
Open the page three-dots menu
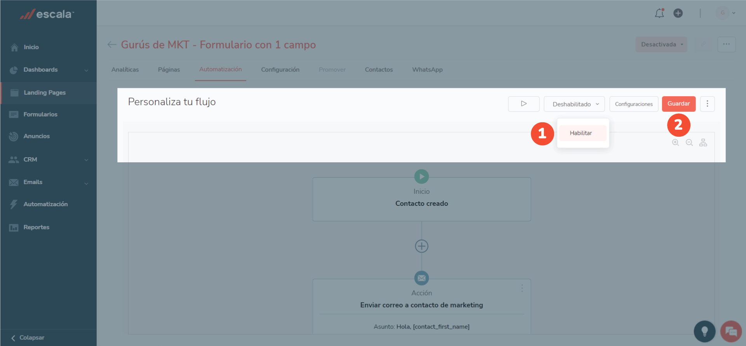[x=726, y=44]
